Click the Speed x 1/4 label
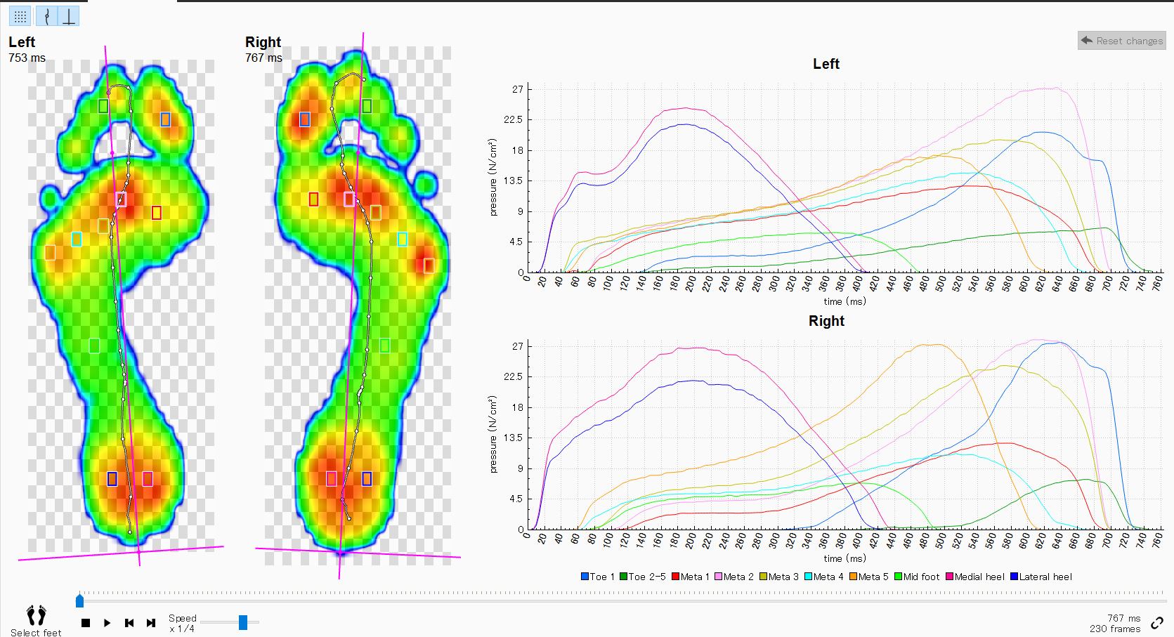 click(x=183, y=623)
